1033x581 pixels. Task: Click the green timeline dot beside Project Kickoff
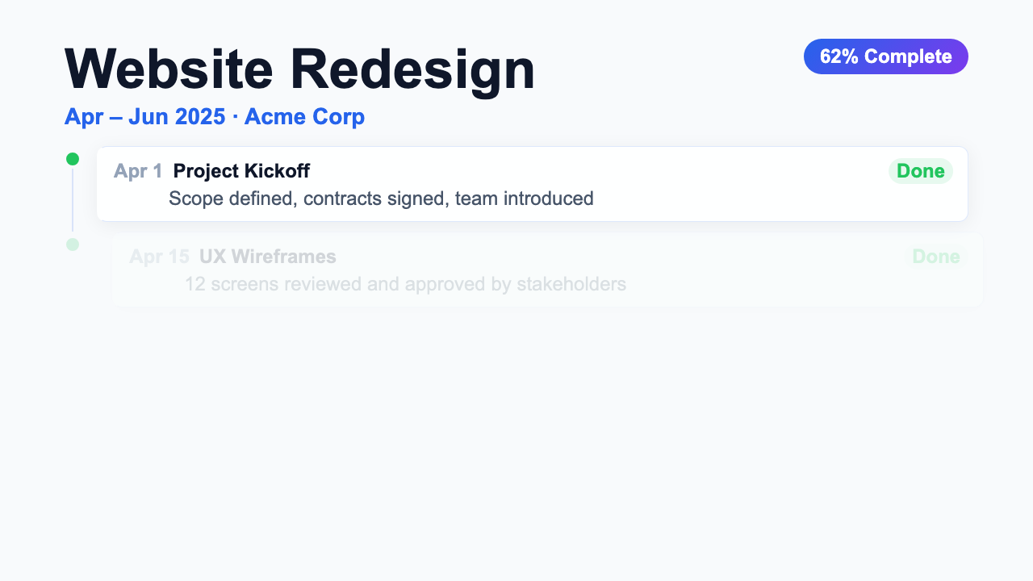point(72,158)
